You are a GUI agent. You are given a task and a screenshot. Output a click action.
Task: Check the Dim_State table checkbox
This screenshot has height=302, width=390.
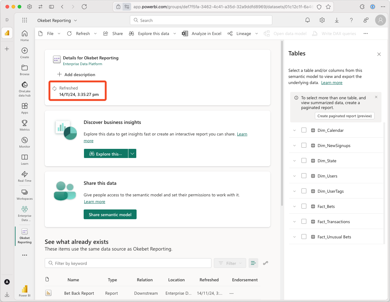[304, 160]
